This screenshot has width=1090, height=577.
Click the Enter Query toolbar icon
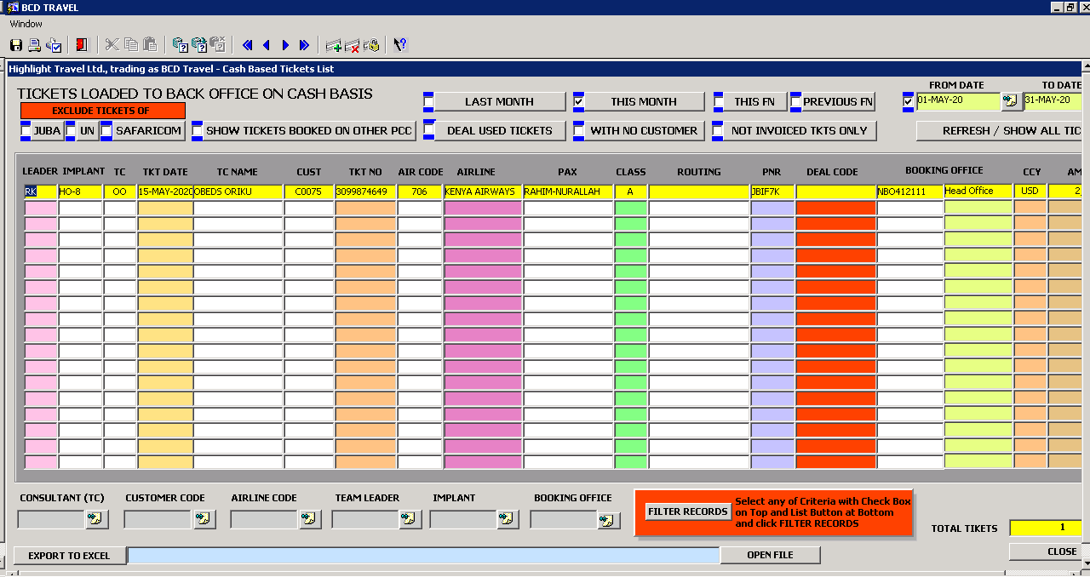(x=180, y=45)
